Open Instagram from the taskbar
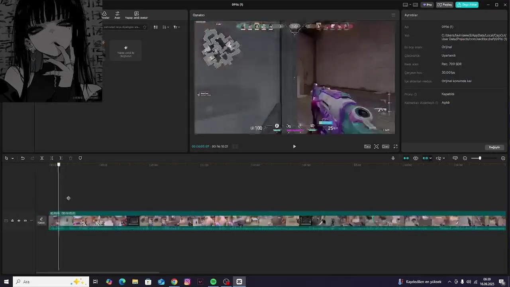 click(187, 282)
